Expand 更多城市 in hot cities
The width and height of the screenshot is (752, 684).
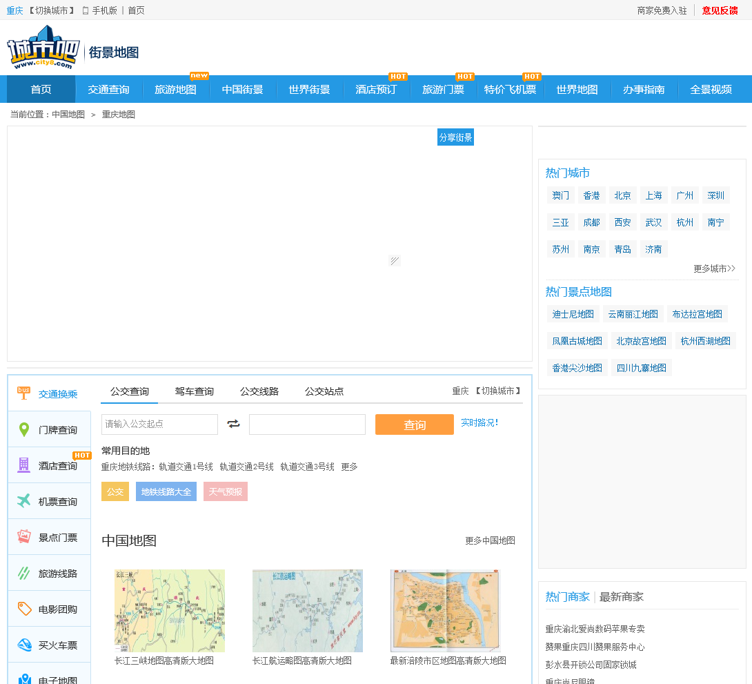coord(714,268)
